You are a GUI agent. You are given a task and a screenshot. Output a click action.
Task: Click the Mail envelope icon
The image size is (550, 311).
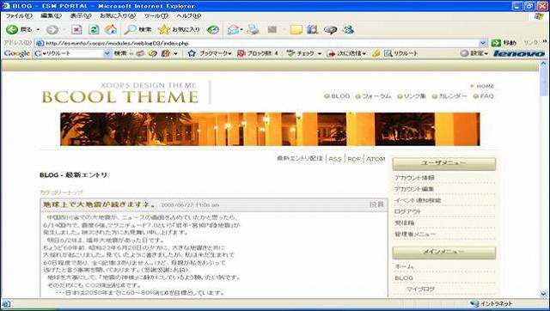point(233,30)
